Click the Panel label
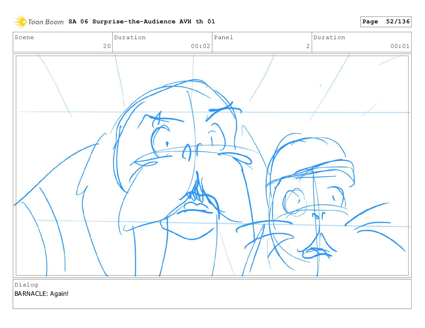The image size is (425, 328). click(224, 37)
